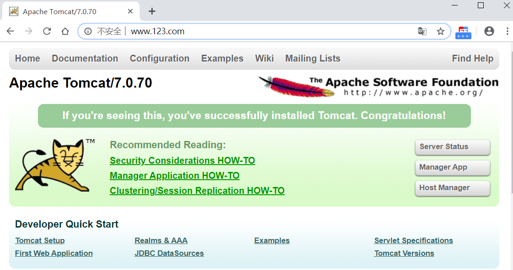This screenshot has width=513, height=270.
Task: Open the red and blue extension icon
Action: click(463, 33)
